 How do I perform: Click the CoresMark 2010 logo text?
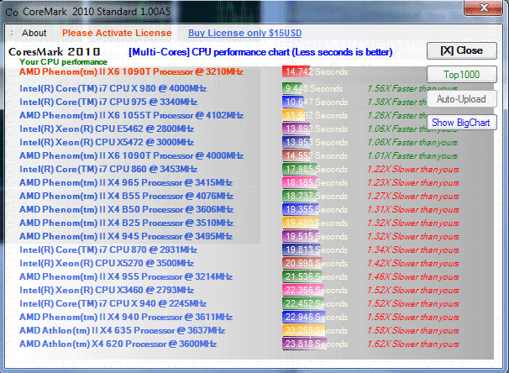[55, 52]
